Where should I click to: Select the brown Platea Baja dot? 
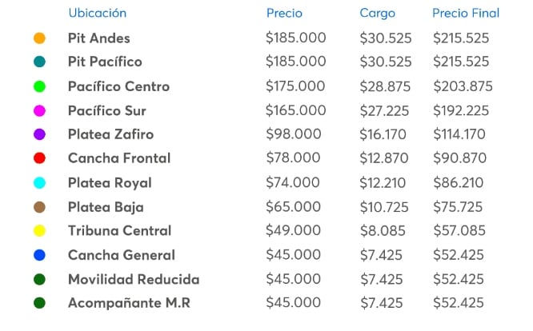(x=39, y=207)
